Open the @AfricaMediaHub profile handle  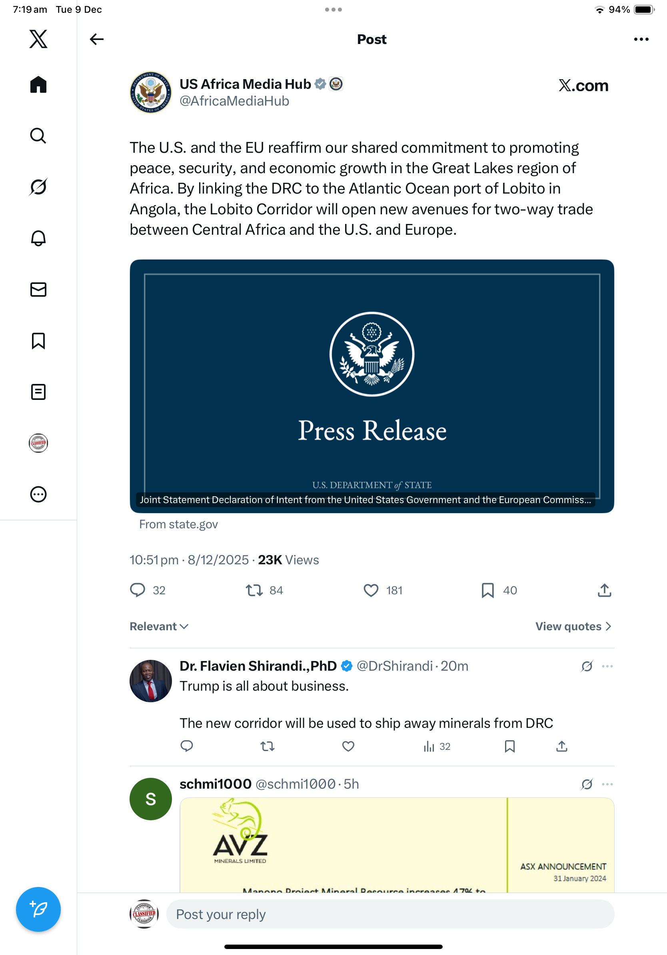point(234,101)
